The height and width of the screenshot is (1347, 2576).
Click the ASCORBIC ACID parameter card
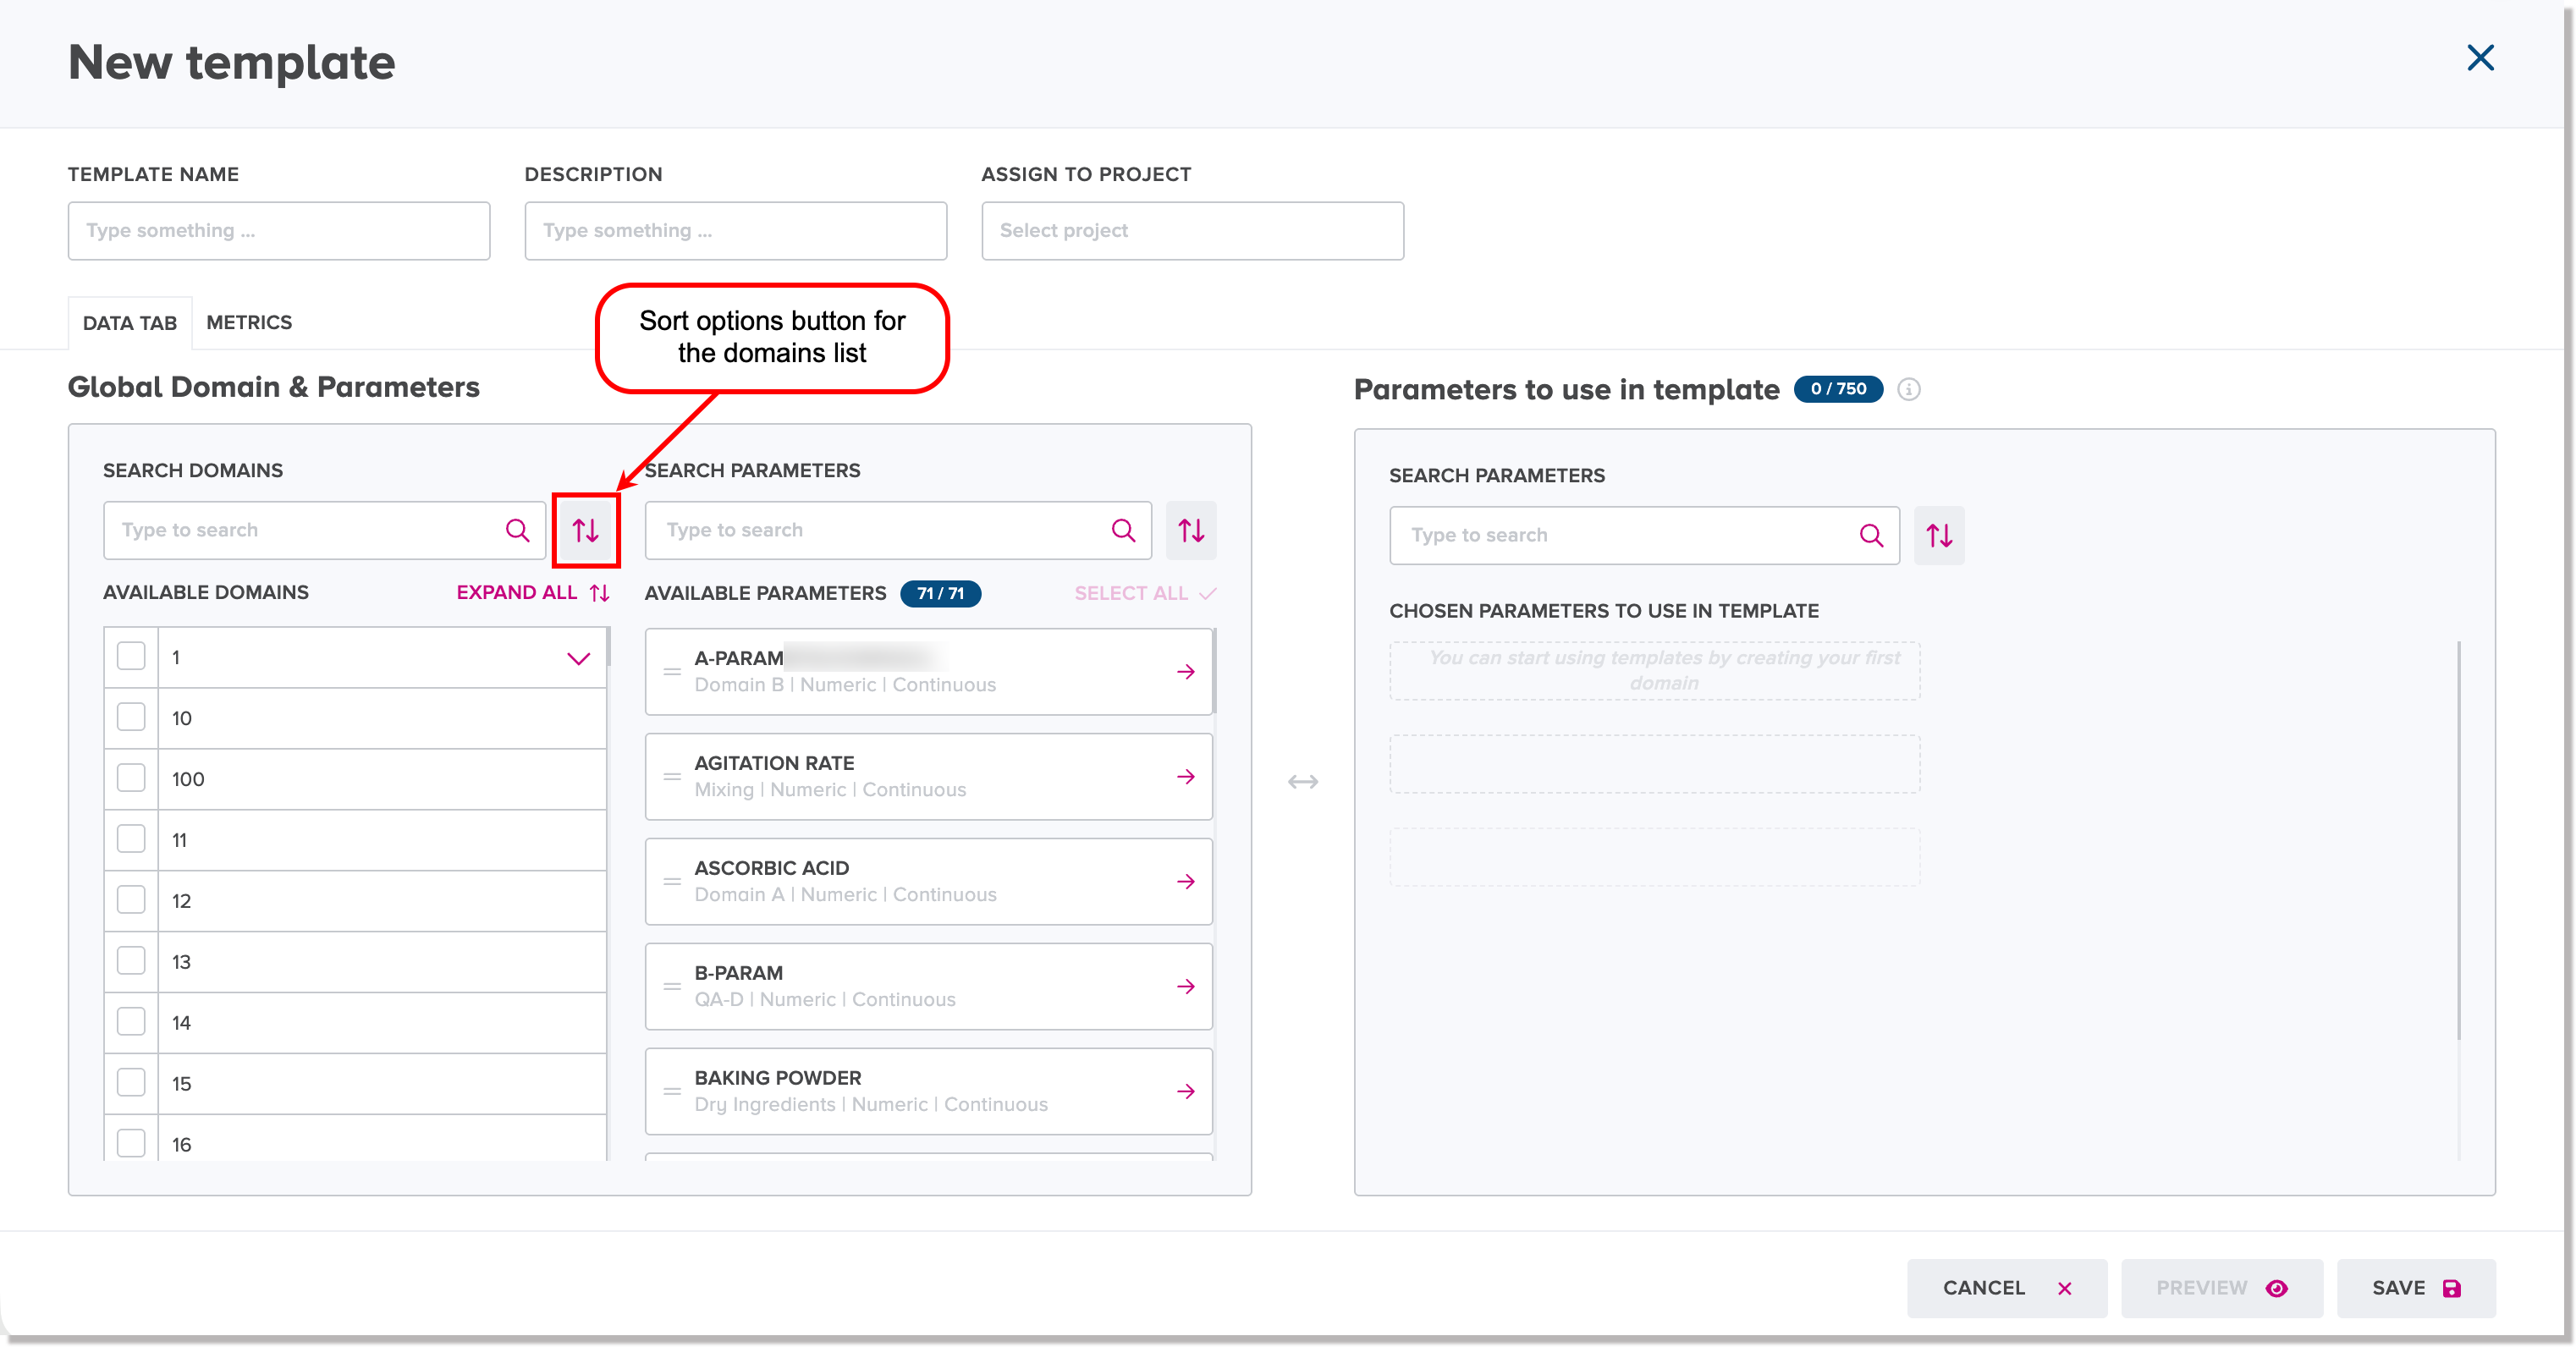coord(928,881)
